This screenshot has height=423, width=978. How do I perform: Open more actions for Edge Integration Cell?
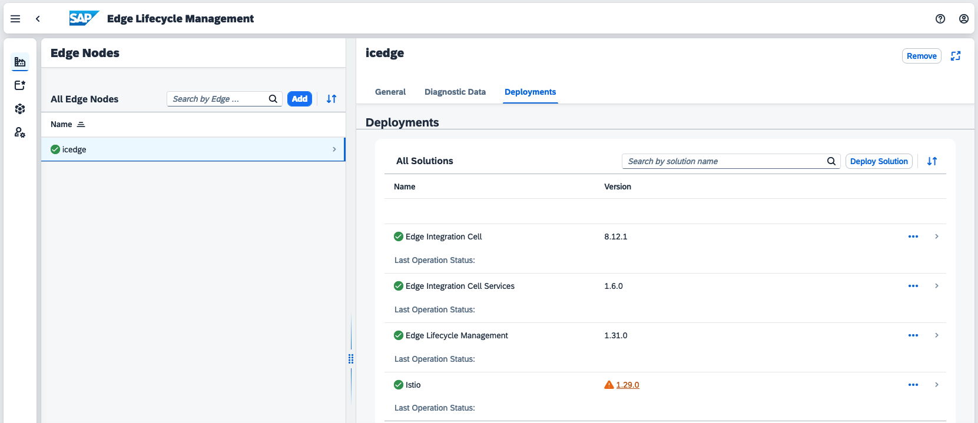click(913, 237)
